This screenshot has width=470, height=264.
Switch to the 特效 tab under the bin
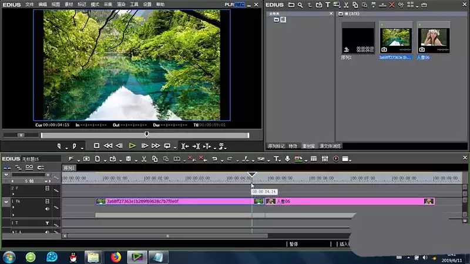click(x=293, y=146)
